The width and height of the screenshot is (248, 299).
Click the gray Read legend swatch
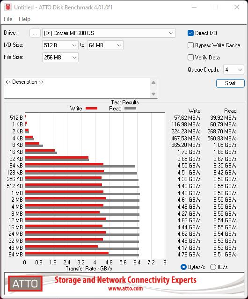pyautogui.click(x=131, y=108)
